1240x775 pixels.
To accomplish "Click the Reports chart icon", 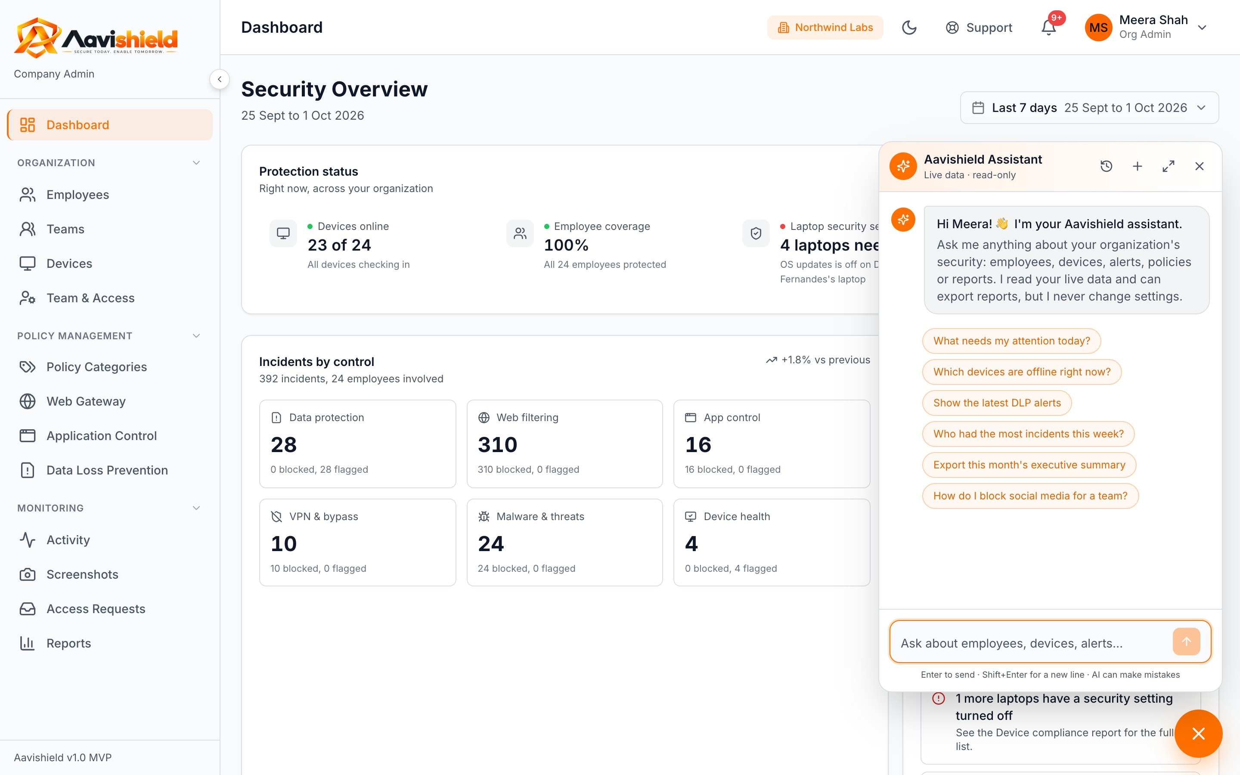I will pos(28,643).
